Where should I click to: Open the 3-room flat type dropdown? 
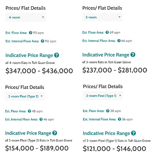tap(102, 17)
